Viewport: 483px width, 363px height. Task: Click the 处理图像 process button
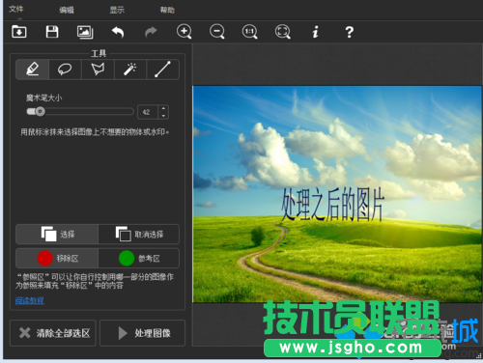tap(143, 333)
